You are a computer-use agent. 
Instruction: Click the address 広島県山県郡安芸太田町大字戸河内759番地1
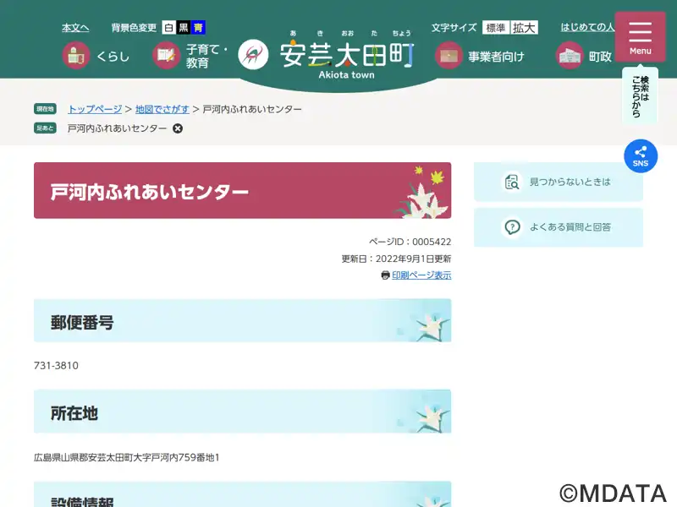126,457
